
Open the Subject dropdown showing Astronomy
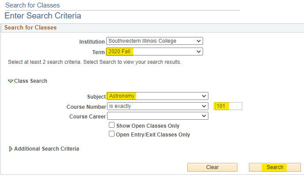coord(157,96)
